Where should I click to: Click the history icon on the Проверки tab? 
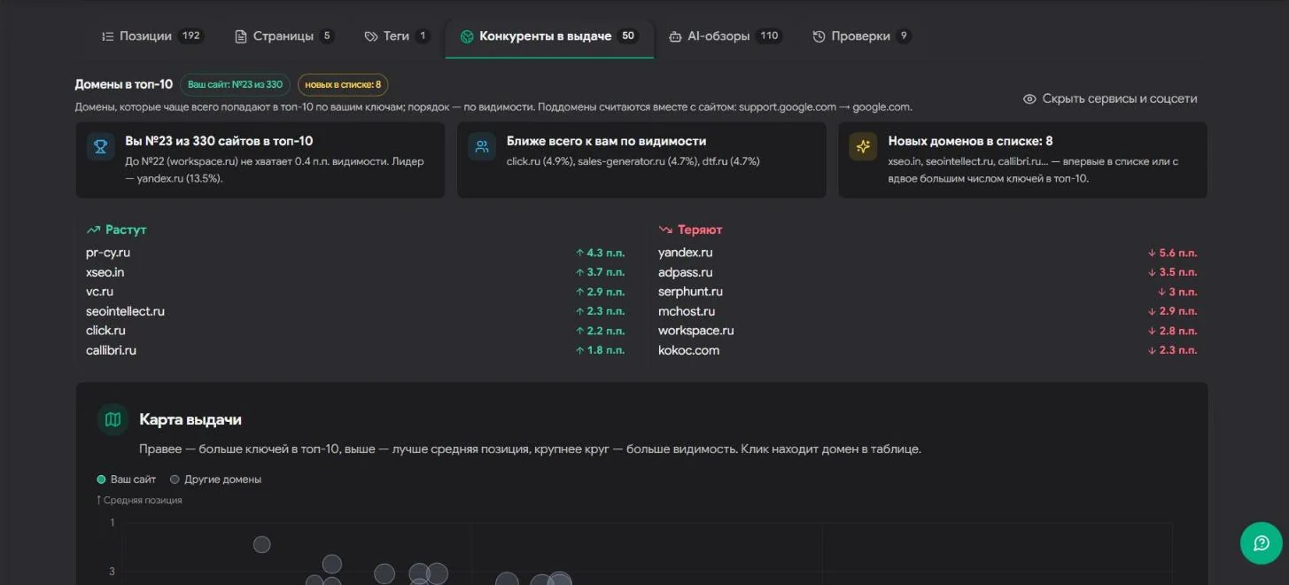(819, 36)
